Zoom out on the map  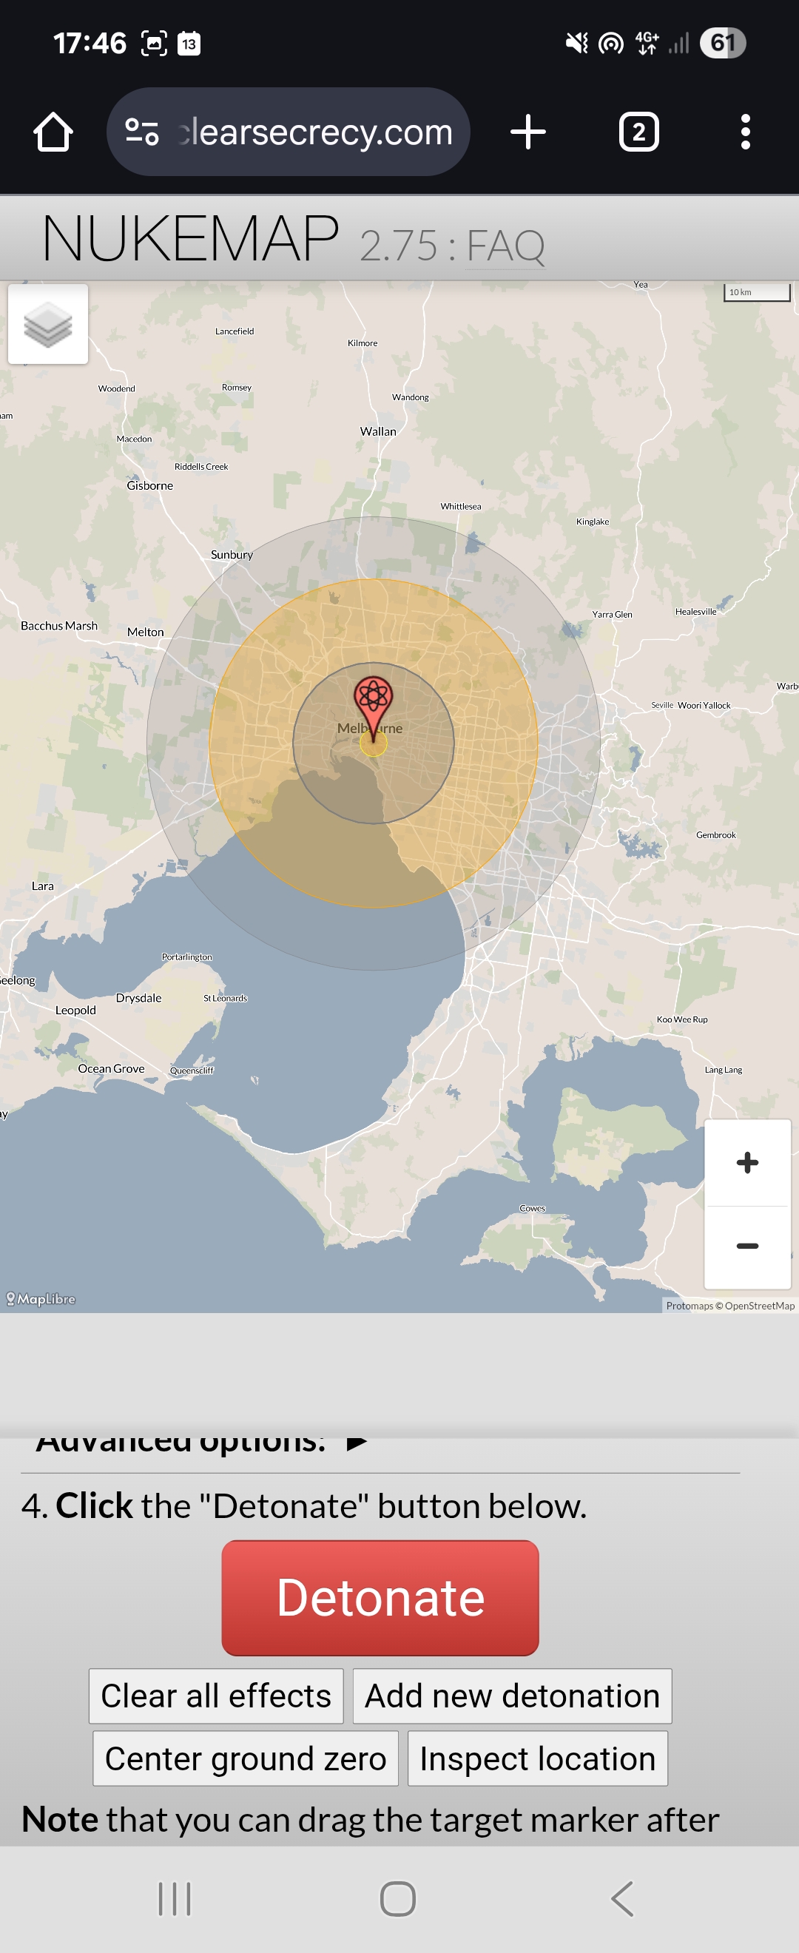click(747, 1246)
